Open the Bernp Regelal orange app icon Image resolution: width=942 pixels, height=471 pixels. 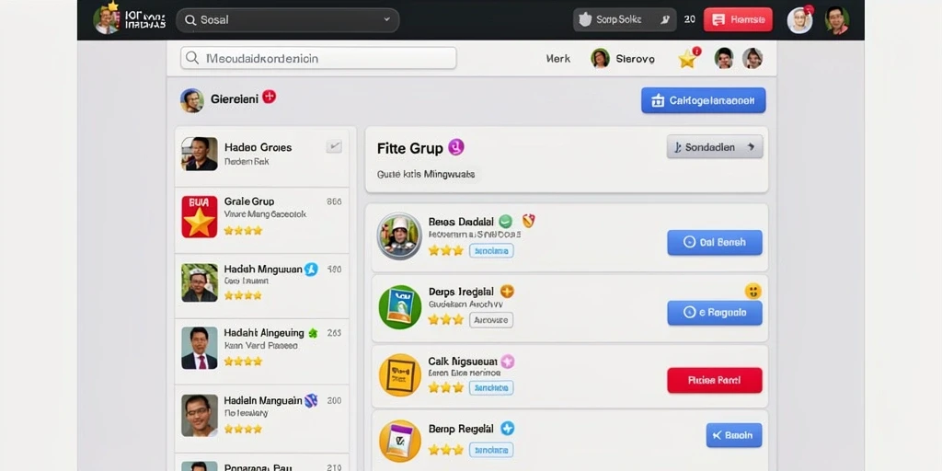click(400, 441)
